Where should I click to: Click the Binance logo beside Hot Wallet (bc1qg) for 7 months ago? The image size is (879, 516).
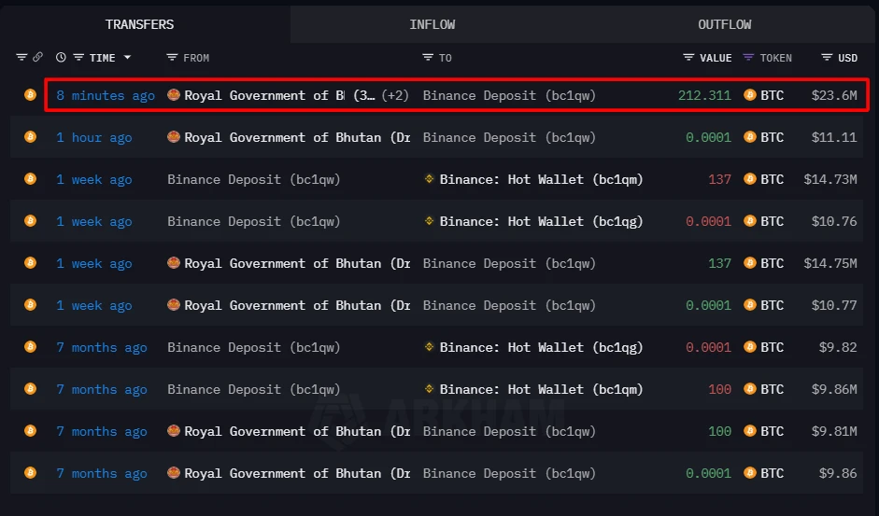430,347
